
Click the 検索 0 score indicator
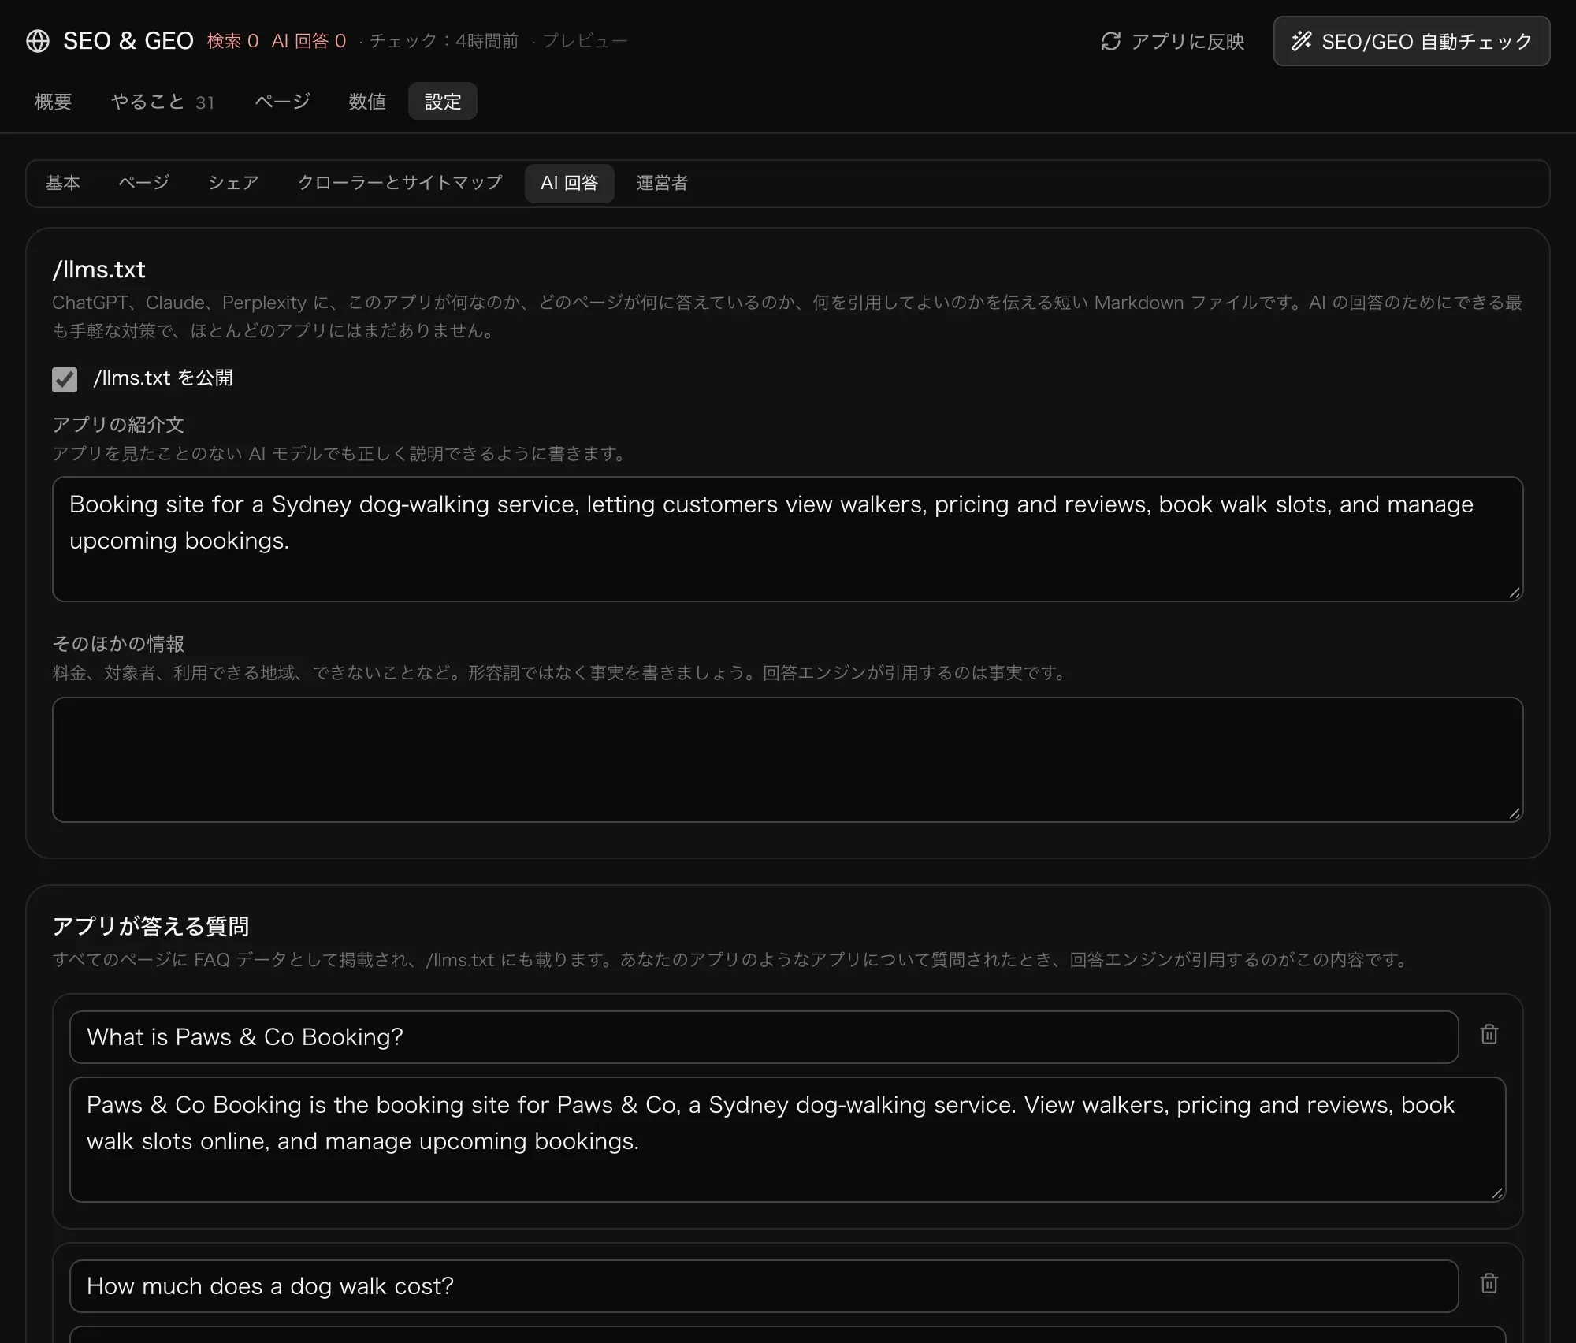pos(232,41)
